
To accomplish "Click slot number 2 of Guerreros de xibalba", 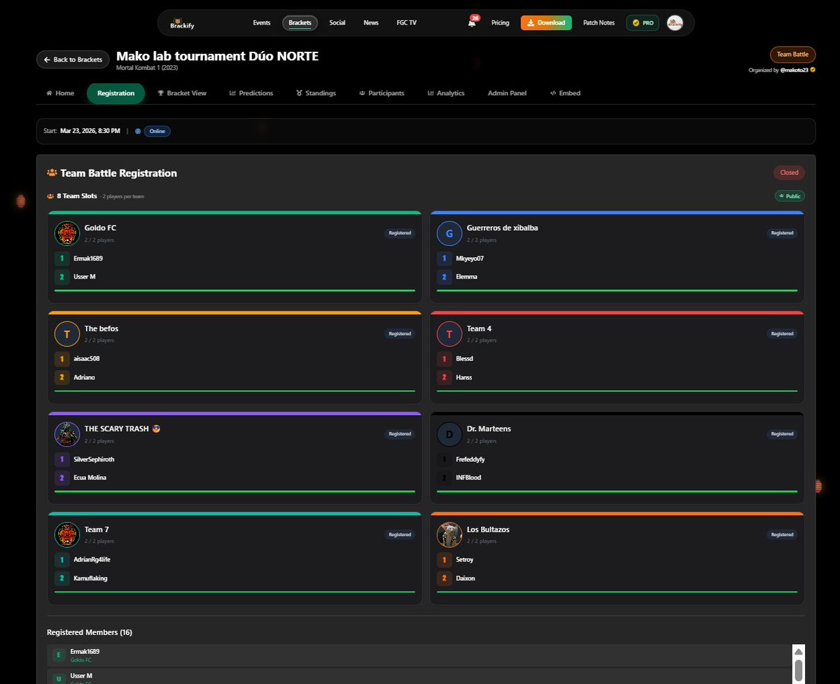I will 444,277.
